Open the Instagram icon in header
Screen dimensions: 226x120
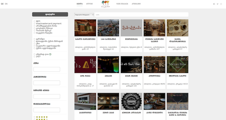[x=221, y=4]
